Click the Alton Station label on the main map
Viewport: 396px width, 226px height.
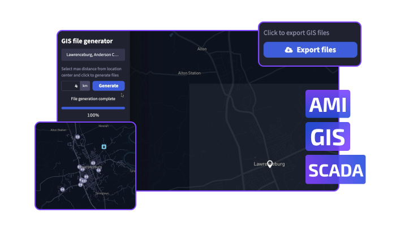(x=190, y=73)
